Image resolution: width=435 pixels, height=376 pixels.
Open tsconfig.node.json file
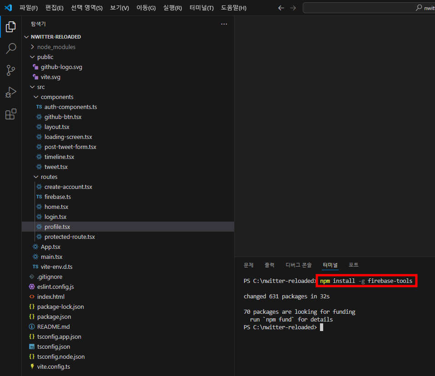[x=128, y=356]
